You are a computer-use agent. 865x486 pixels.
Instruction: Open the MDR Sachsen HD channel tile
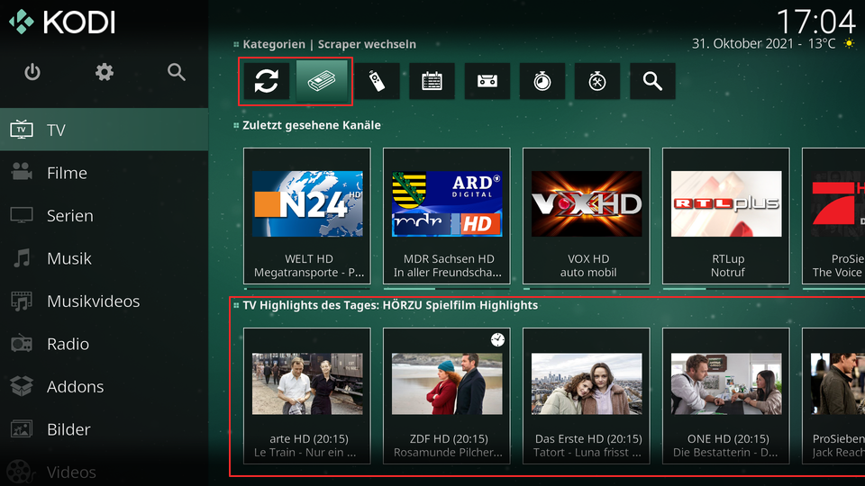pos(447,216)
